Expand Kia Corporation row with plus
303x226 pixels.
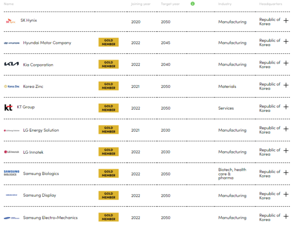pyautogui.click(x=286, y=63)
